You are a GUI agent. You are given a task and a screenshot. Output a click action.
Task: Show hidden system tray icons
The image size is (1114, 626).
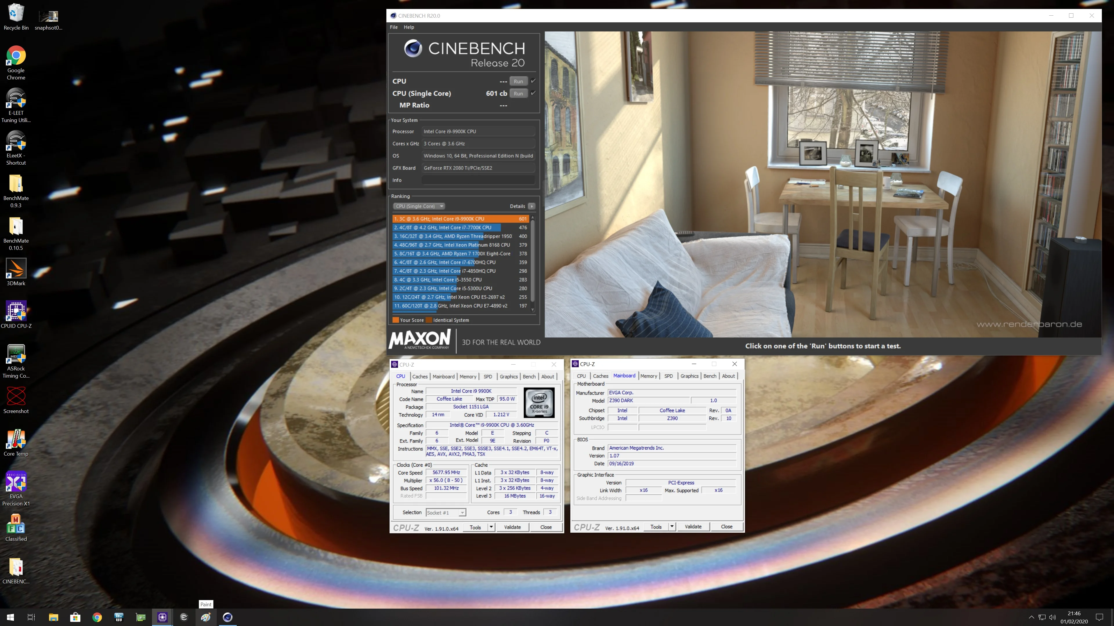[1031, 617]
